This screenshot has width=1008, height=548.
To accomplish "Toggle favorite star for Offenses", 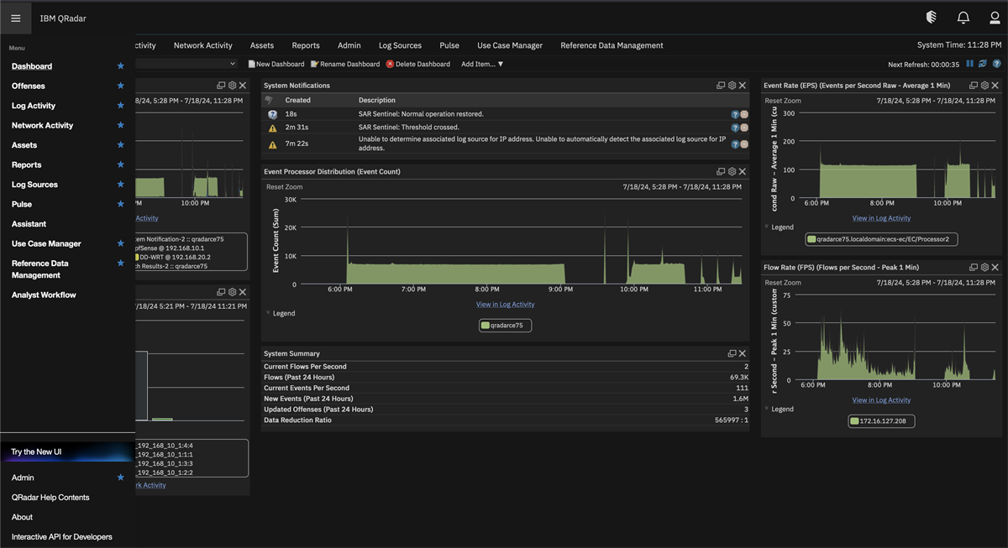I will click(x=120, y=86).
